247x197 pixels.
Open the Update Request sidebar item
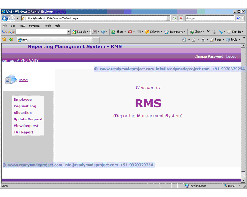(28, 119)
